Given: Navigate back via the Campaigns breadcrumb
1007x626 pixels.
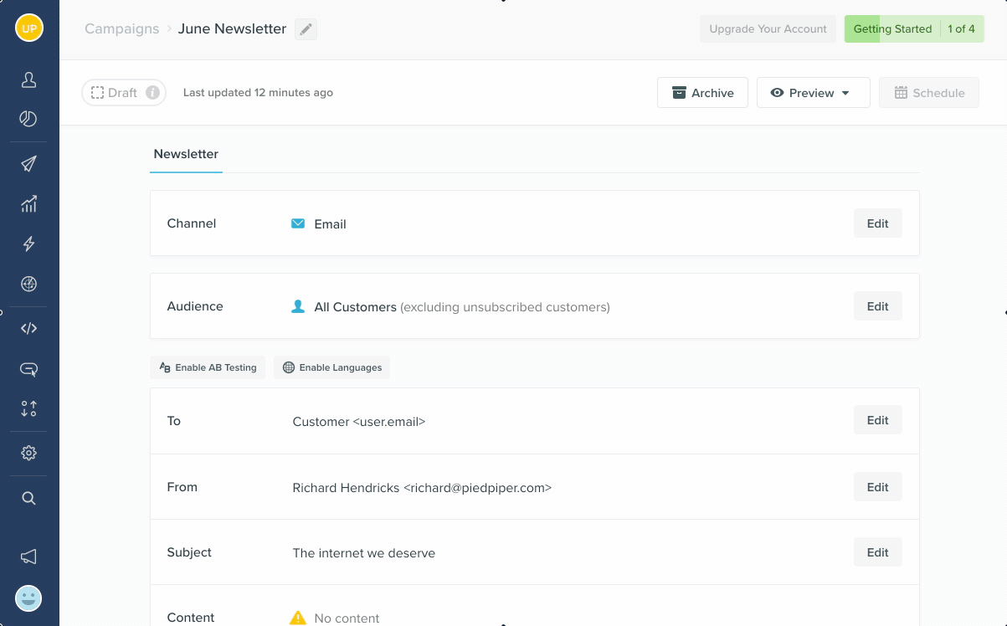Looking at the screenshot, I should [x=121, y=28].
